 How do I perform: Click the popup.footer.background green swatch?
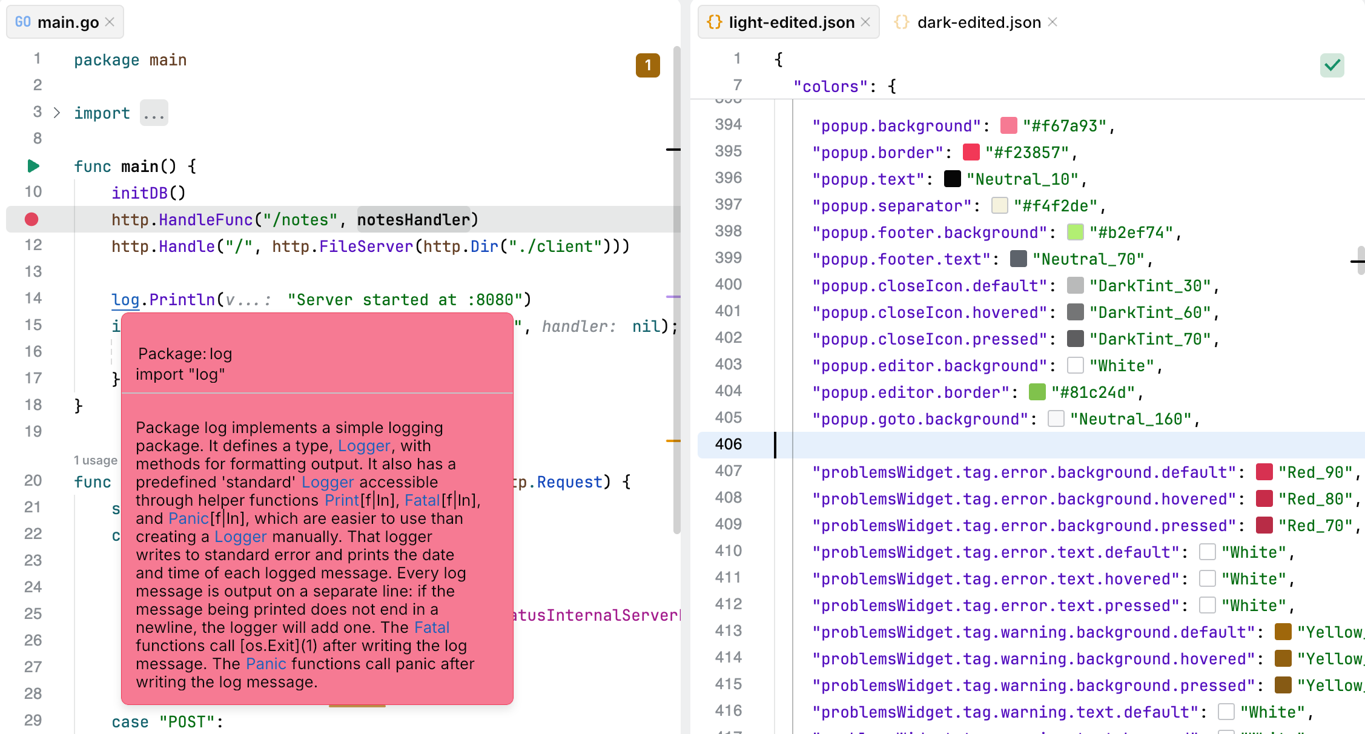coord(1075,232)
